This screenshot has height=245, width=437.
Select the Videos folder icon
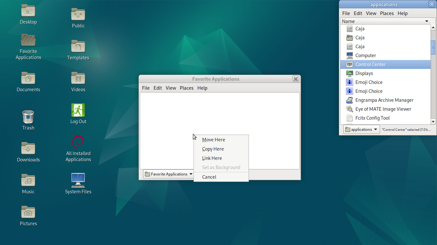coord(78,78)
